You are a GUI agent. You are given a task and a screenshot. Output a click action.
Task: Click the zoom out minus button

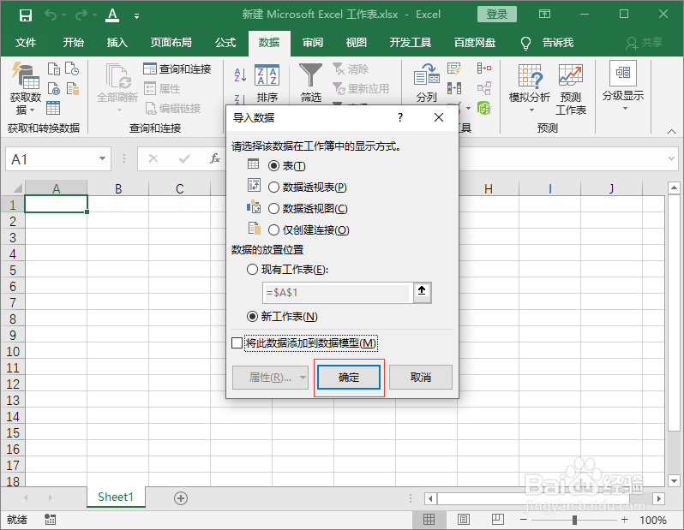coord(524,520)
